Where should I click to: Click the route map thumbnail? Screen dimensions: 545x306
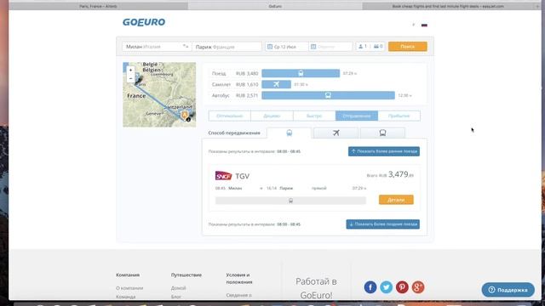click(x=159, y=94)
